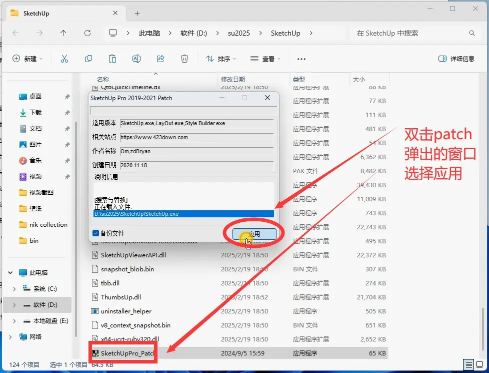The height and width of the screenshot is (373, 489).
Task: Select the v8_context_snapshot.bin file
Action: pyautogui.click(x=135, y=325)
